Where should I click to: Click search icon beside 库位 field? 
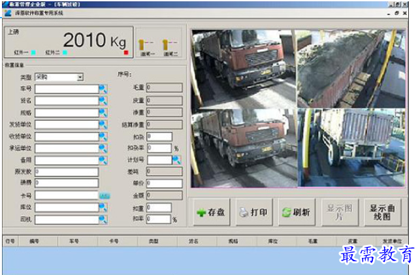tap(103, 207)
